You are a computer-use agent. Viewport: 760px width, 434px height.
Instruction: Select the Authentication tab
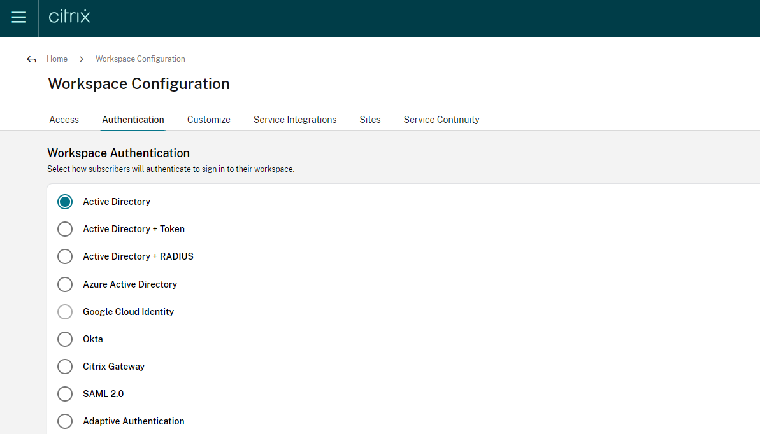point(133,120)
